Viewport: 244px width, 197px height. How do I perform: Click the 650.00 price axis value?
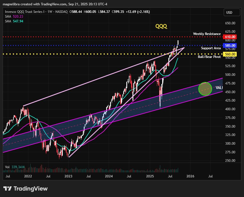(230, 23)
